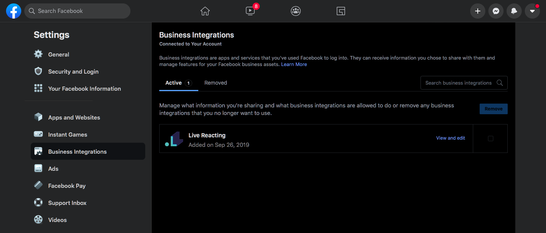Viewport: 546px width, 233px height.
Task: Click the Videos film reel icon
Action: (x=38, y=220)
